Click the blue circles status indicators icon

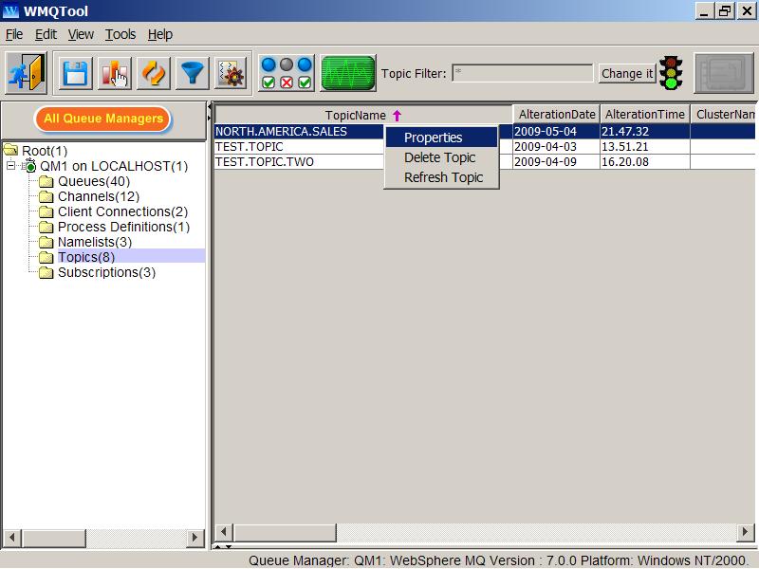pyautogui.click(x=287, y=73)
